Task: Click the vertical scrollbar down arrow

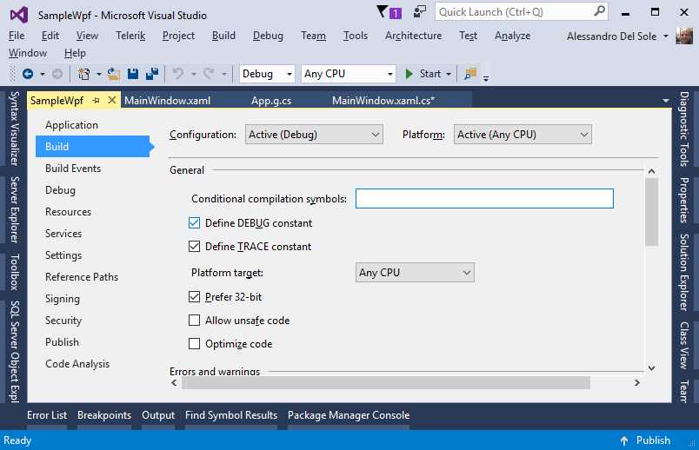Action: click(x=651, y=368)
